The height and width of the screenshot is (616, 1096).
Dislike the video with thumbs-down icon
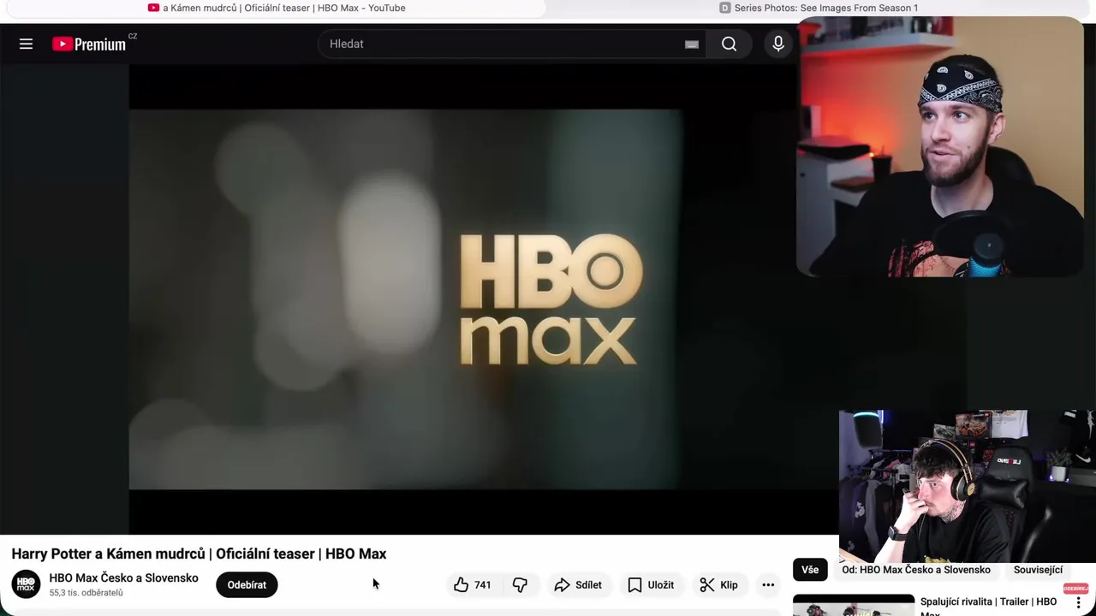(x=520, y=585)
